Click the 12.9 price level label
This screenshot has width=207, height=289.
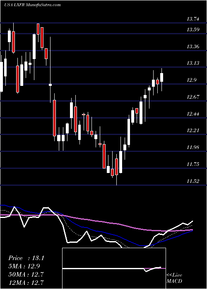192,80
